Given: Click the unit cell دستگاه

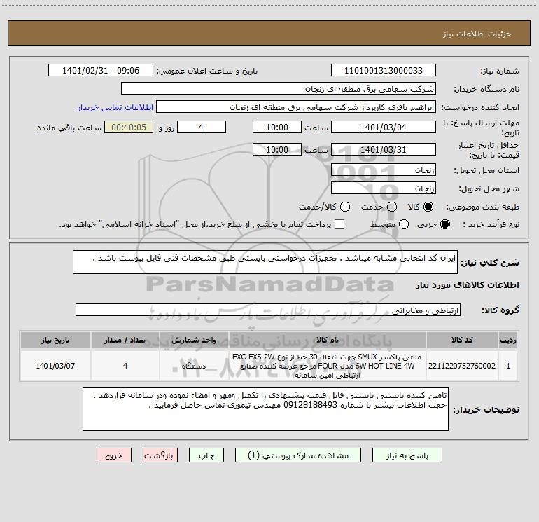Looking at the screenshot, I should click(194, 366).
